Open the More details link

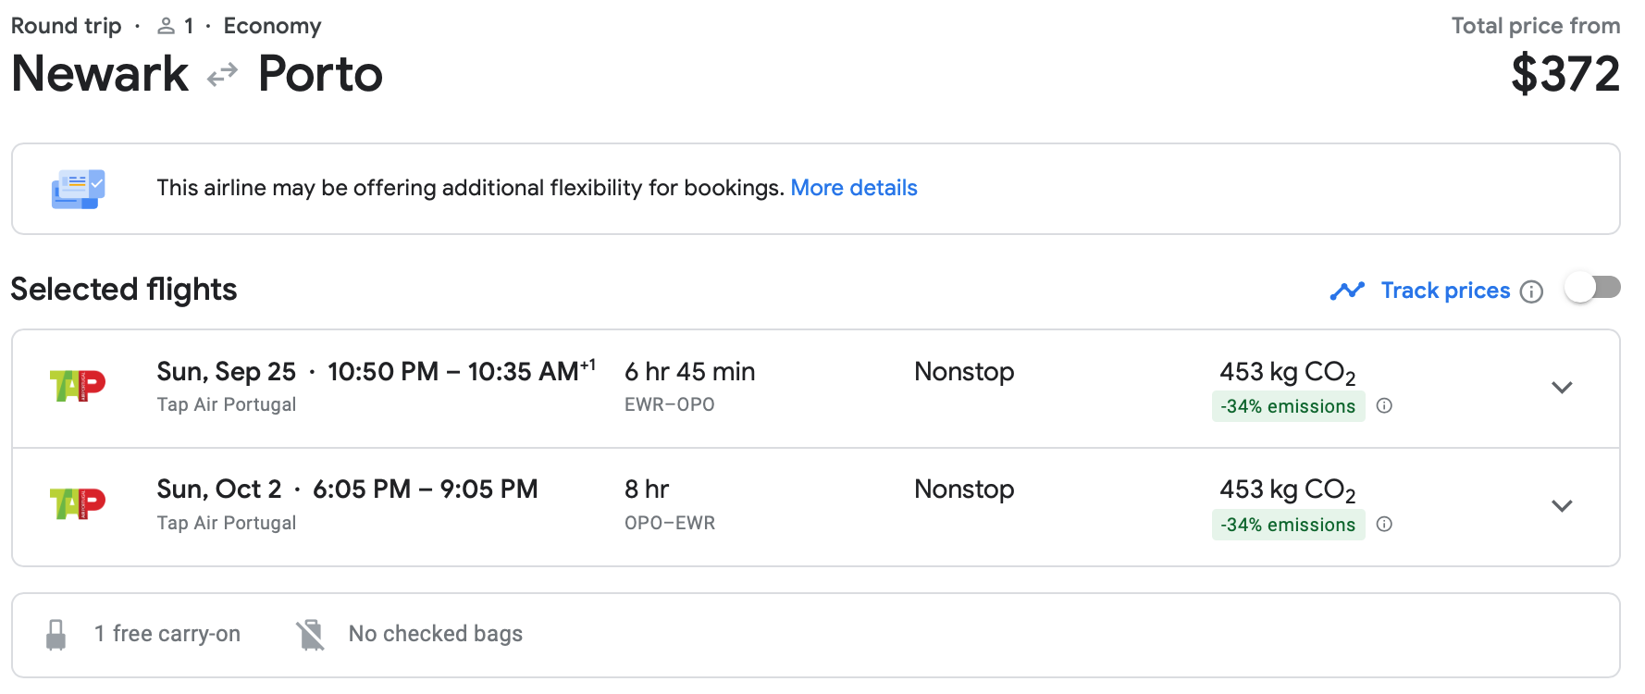click(854, 188)
